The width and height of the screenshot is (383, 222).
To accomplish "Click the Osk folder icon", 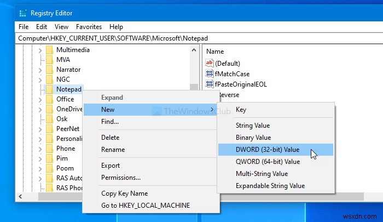I will tap(50, 119).
